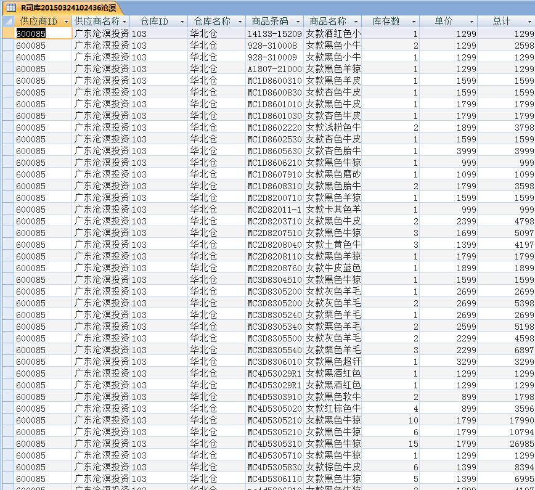The width and height of the screenshot is (535, 490).
Task: Click the barcode cell MC1D8605630
Action: 274,151
